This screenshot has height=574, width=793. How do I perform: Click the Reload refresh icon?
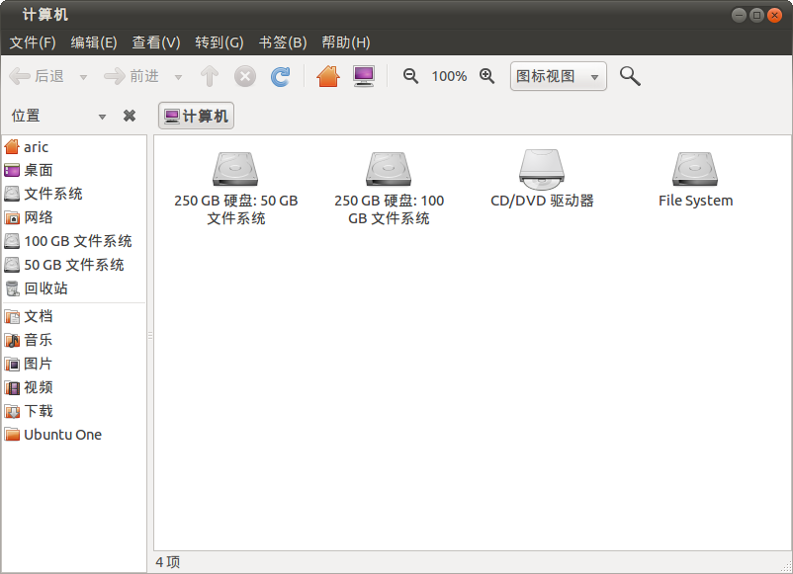[x=280, y=76]
